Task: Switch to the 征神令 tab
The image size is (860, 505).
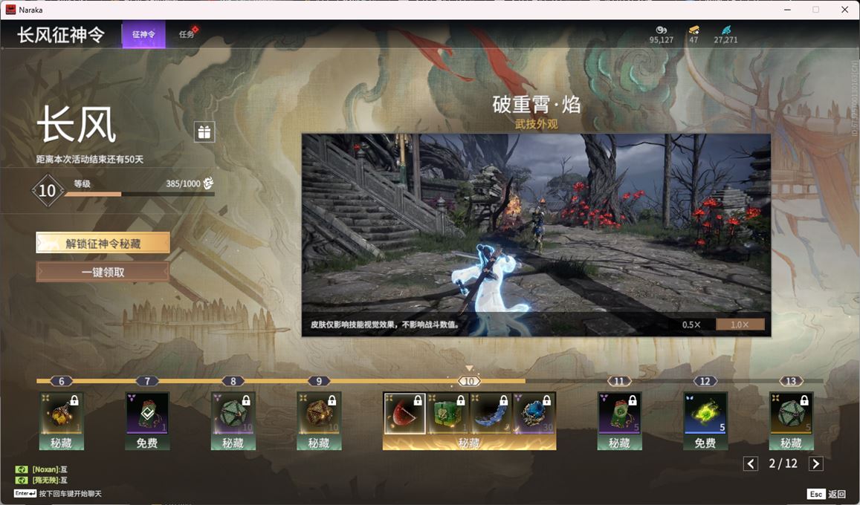Action: coord(143,34)
